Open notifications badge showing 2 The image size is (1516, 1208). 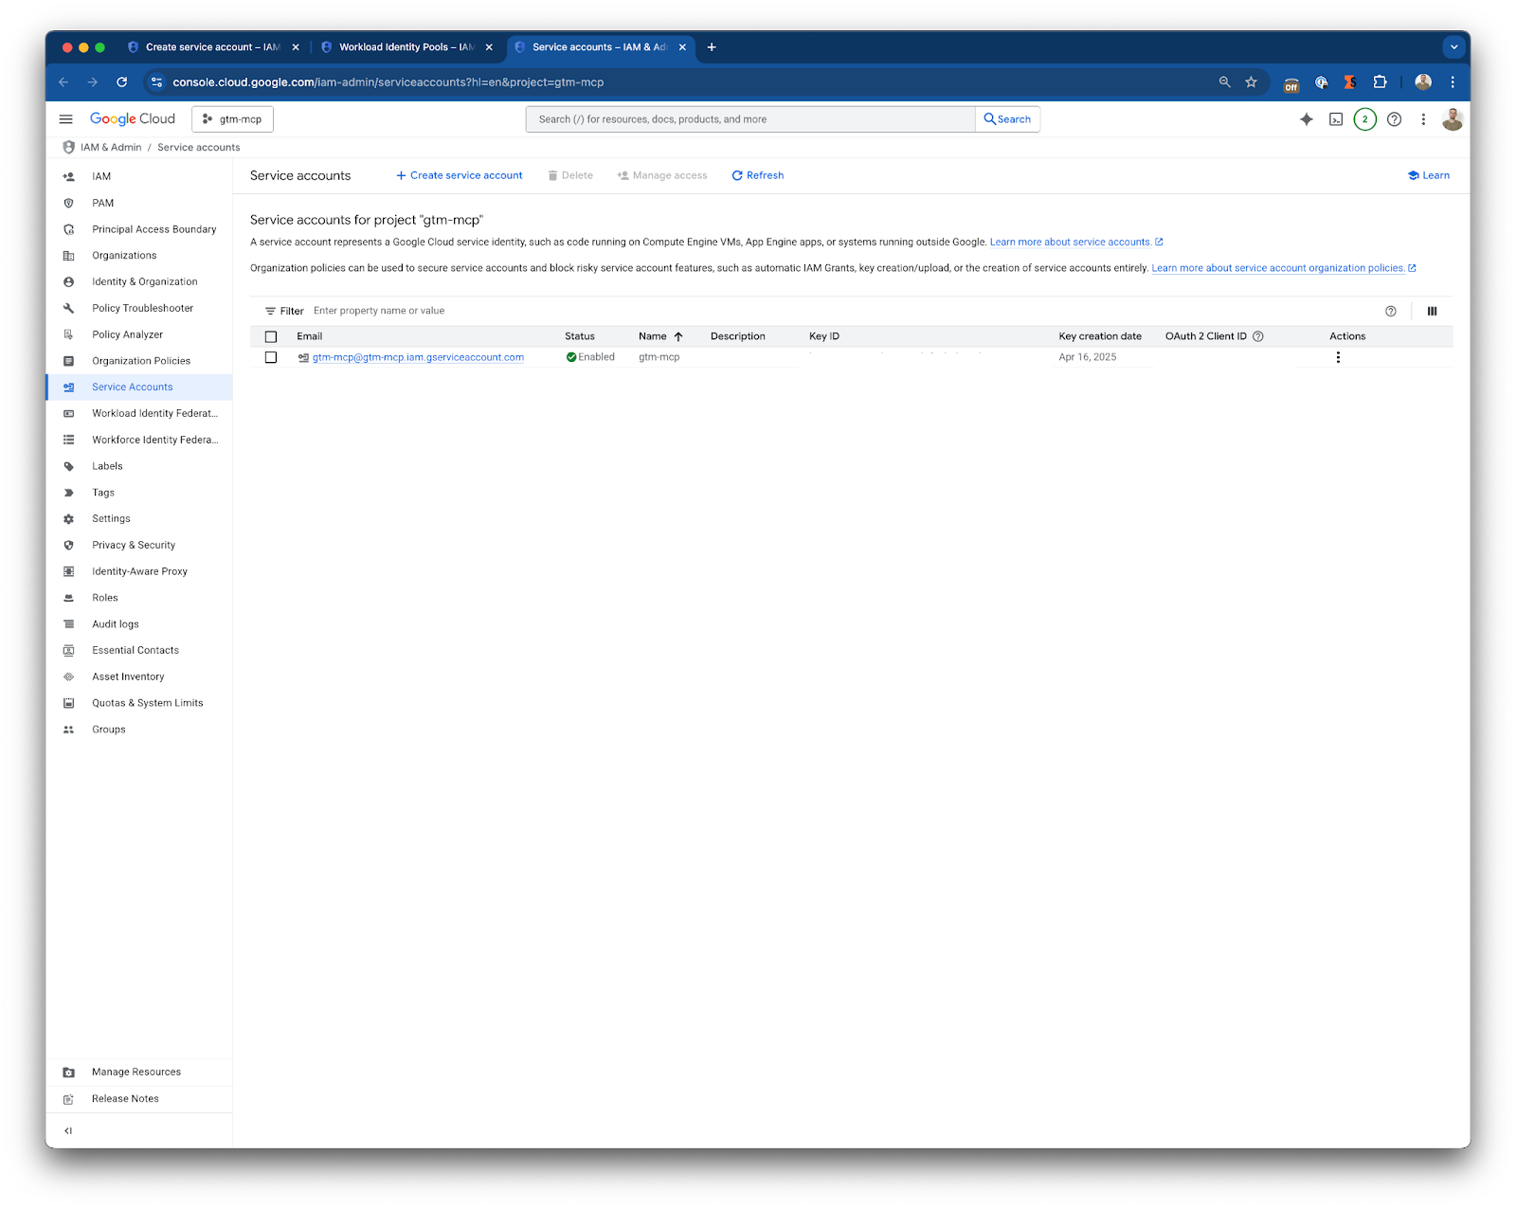(1364, 119)
